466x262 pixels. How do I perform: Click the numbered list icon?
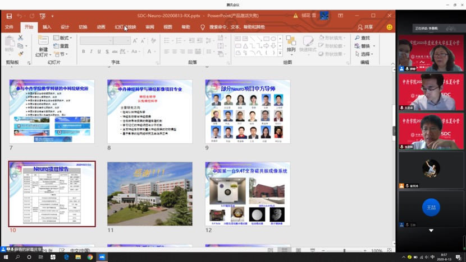(180, 40)
